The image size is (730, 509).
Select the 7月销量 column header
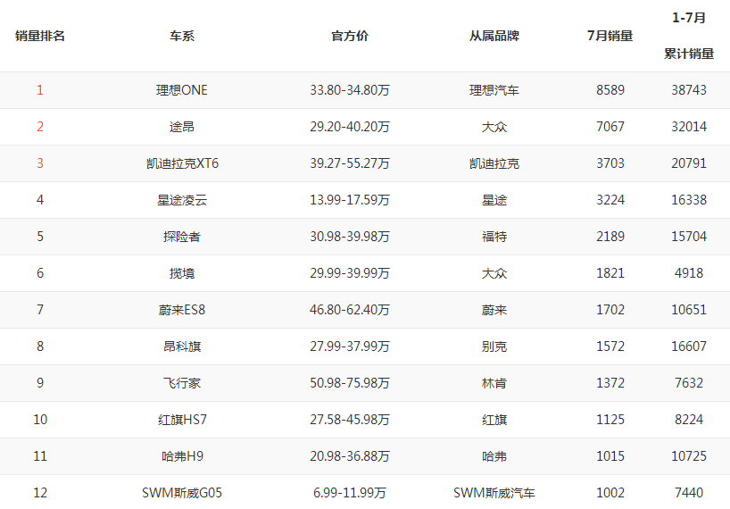click(610, 37)
